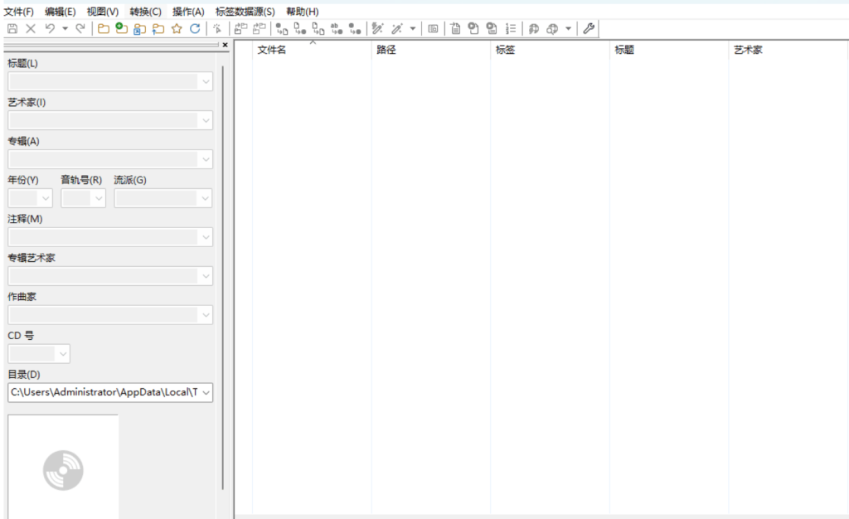This screenshot has height=519, width=849.
Task: Click the 注释(M) comment field
Action: [x=110, y=238]
